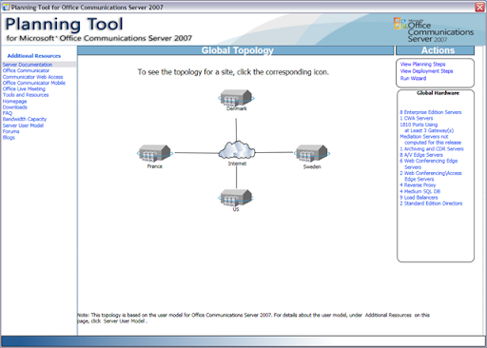
Task: Open the Tools and Resources link
Action: [x=26, y=95]
